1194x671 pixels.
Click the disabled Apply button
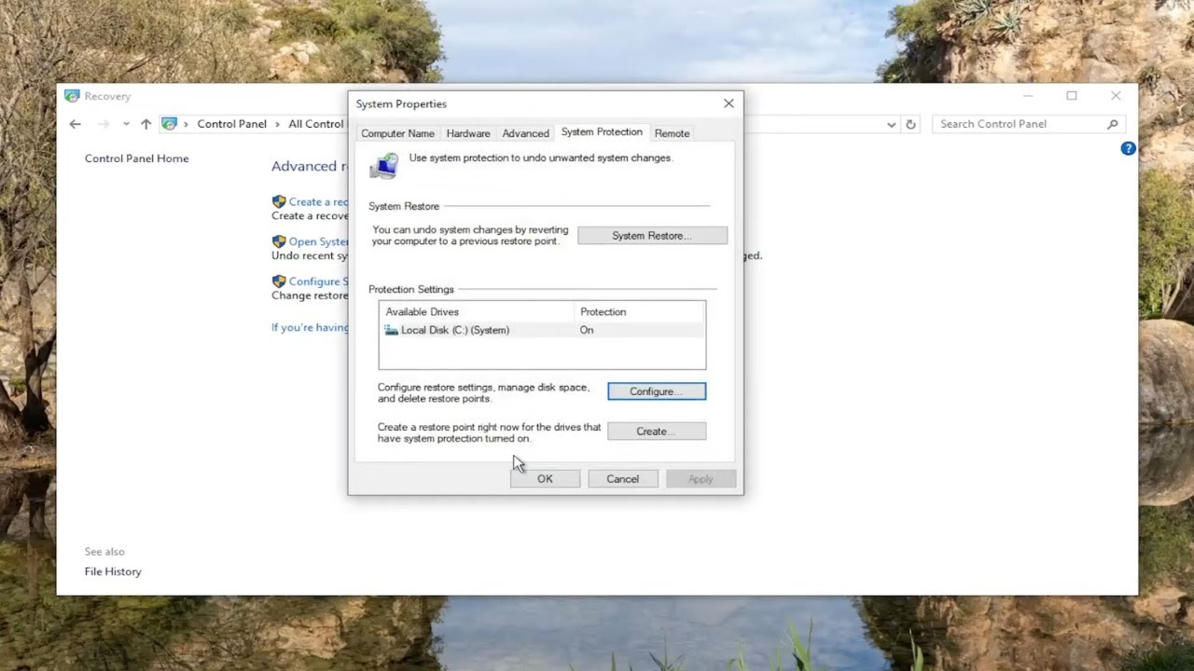701,479
